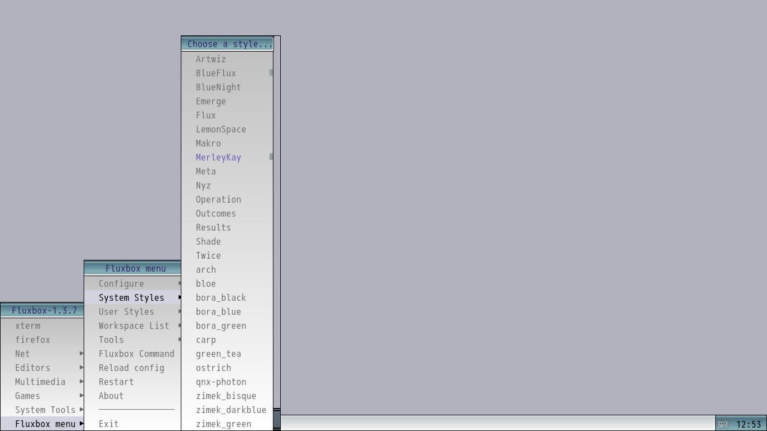
Task: Apply the Nyz style
Action: (227, 185)
